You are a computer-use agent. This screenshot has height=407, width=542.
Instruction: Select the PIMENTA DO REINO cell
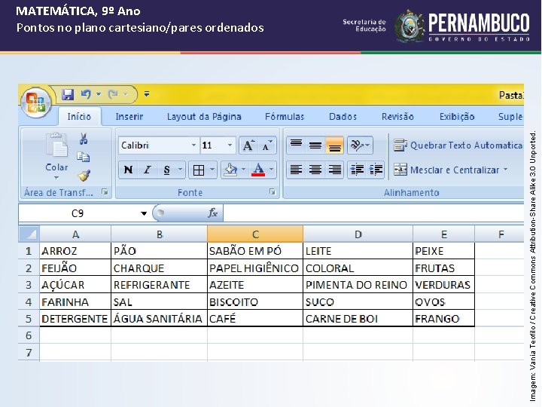(x=358, y=284)
